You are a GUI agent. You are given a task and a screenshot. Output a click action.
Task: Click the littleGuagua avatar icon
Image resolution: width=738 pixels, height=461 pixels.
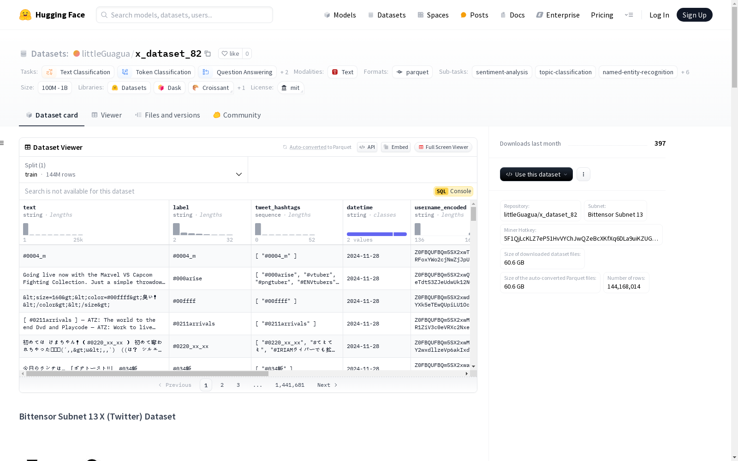tap(77, 53)
